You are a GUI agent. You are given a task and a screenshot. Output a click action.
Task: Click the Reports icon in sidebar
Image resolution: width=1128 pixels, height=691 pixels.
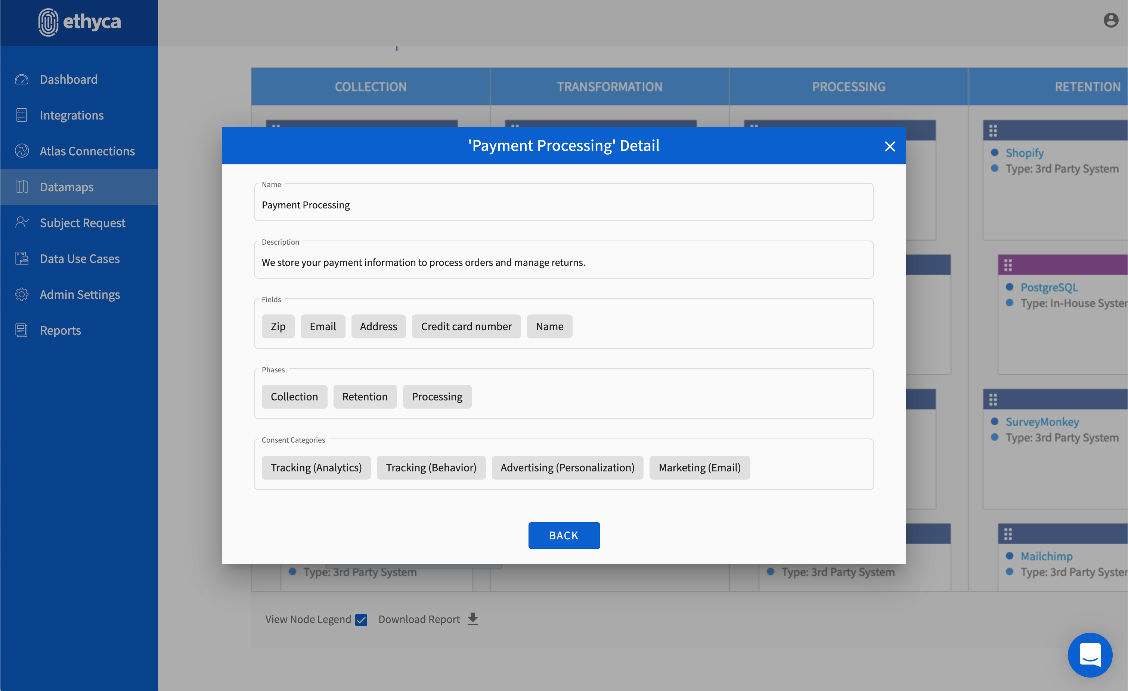pos(22,330)
